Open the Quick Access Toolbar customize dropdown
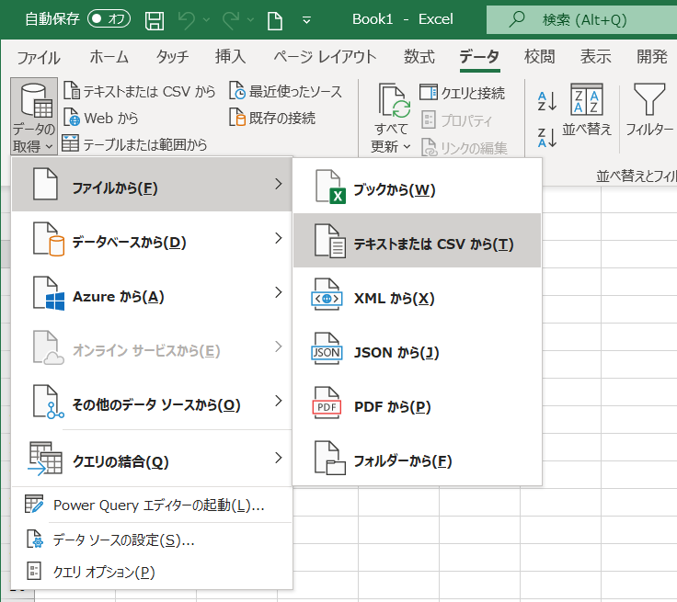 306,19
